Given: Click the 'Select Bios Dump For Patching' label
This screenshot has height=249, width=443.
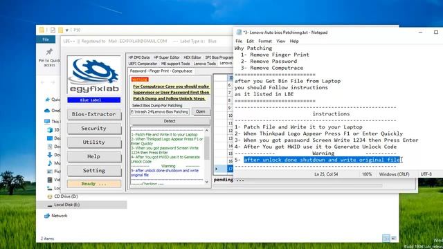Looking at the screenshot, I should pyautogui.click(x=157, y=105).
